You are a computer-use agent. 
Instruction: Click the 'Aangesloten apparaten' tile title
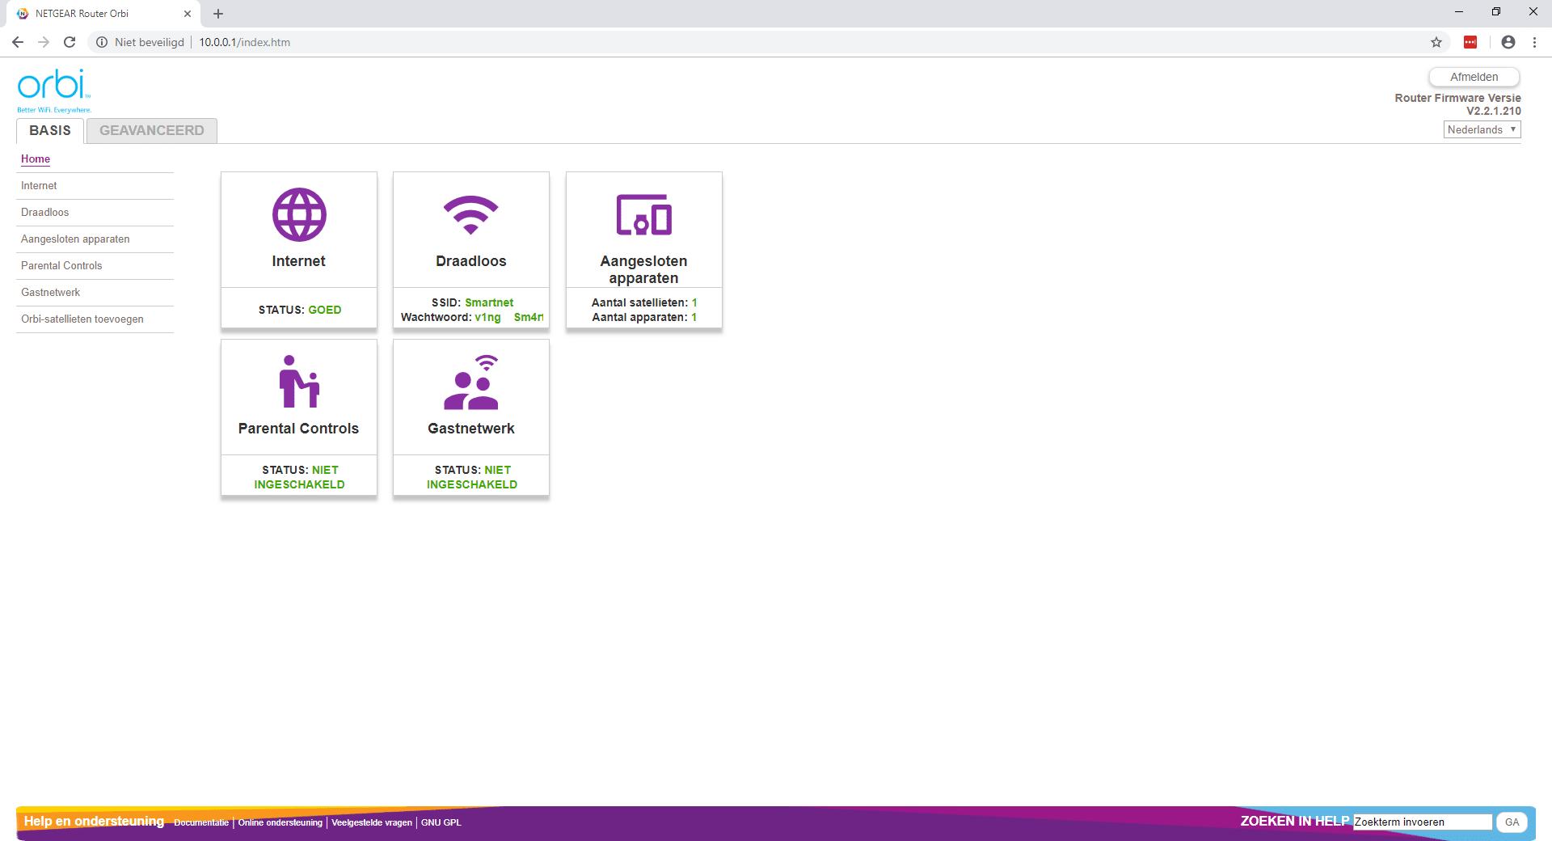[644, 269]
